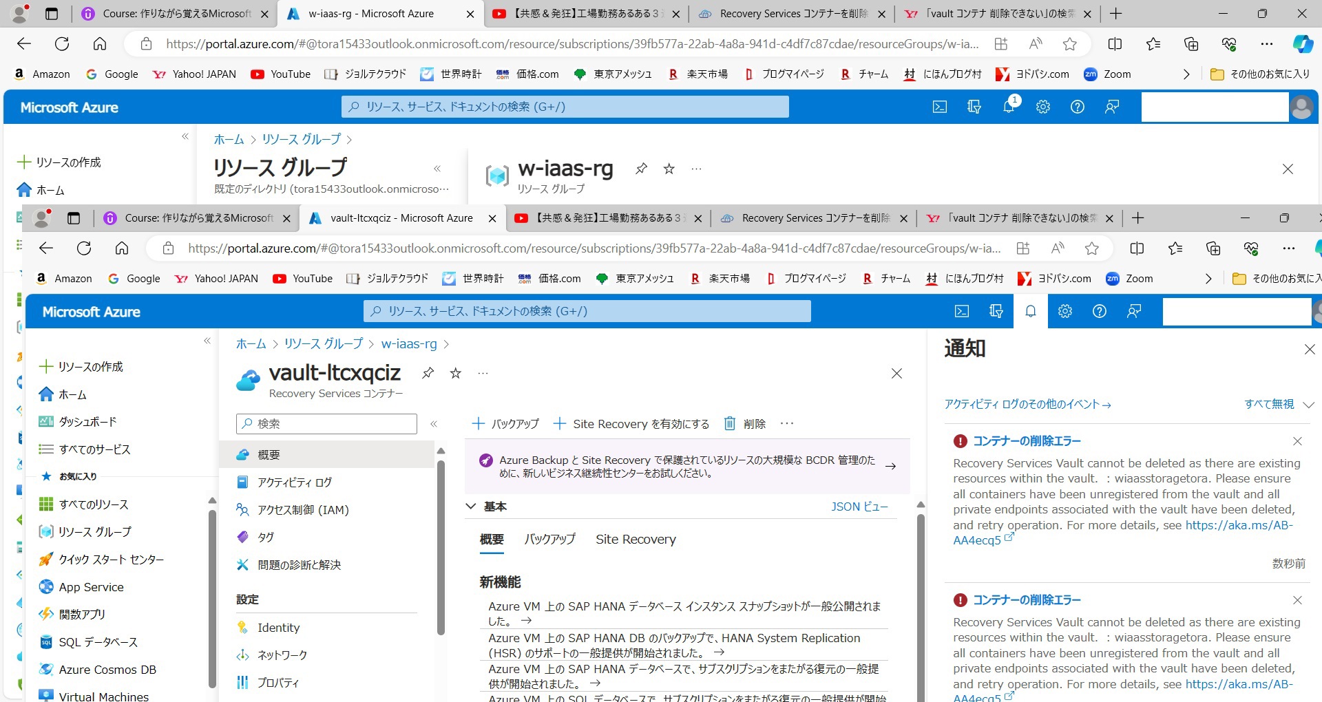Viewport: 1322px width, 702px height.
Task: Open split screen in the front browser toolbar
Action: [1137, 248]
